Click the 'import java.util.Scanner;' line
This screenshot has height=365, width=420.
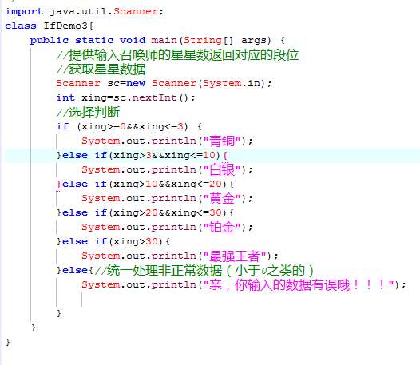click(x=84, y=11)
